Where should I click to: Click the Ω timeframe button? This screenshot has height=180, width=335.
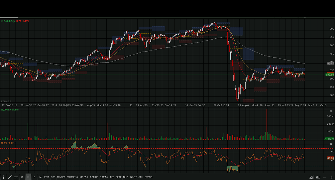click(22, 177)
